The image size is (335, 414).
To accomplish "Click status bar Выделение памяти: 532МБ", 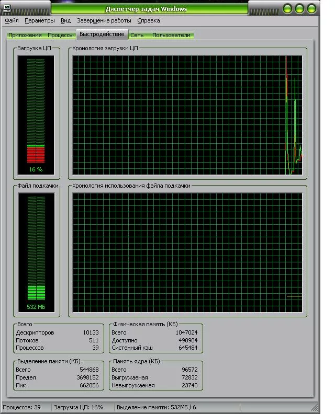I will coord(157,407).
